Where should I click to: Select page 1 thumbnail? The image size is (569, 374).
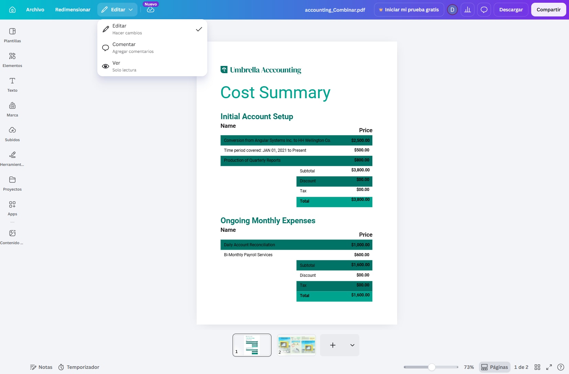click(252, 345)
